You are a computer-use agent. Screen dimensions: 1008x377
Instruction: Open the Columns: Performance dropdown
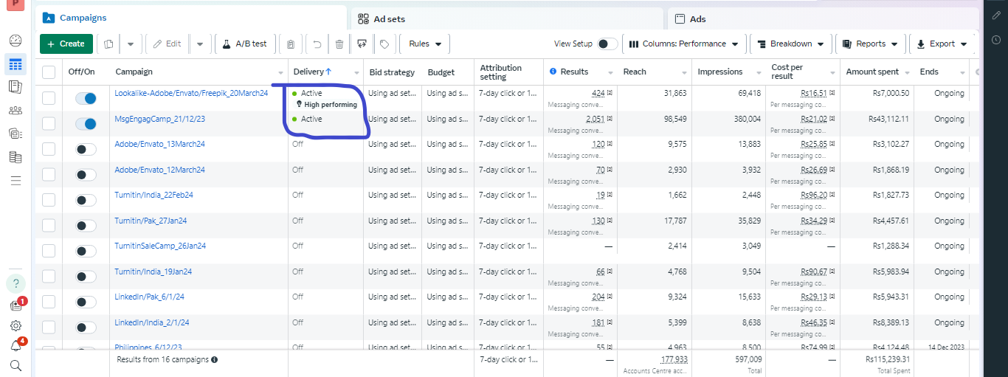683,44
